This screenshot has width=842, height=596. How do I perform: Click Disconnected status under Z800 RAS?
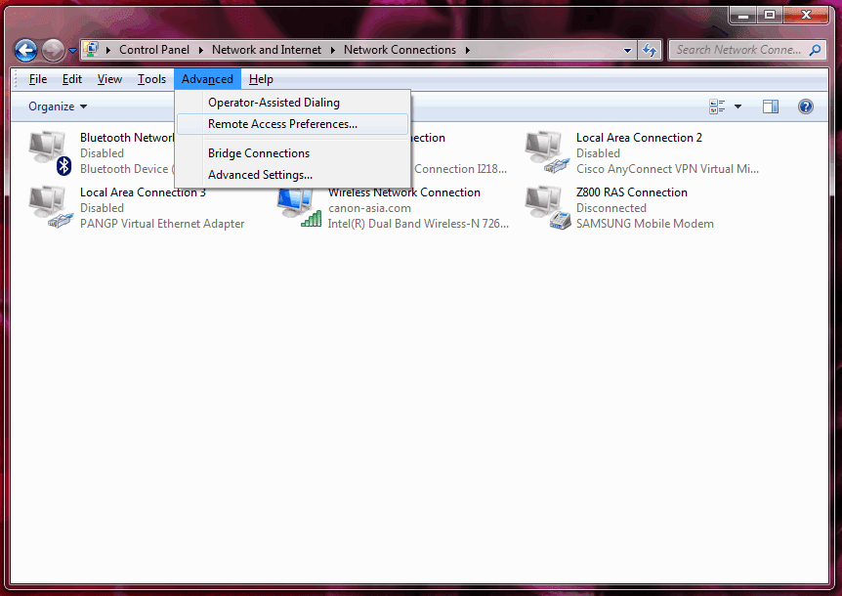(611, 208)
